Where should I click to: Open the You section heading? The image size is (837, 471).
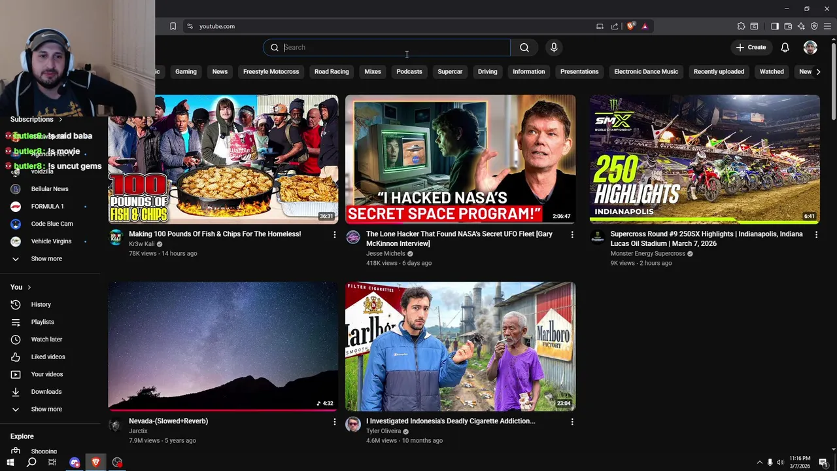pos(21,287)
